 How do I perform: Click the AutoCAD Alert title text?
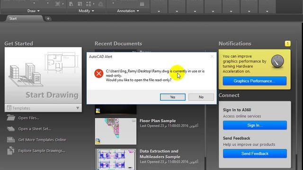[100, 57]
